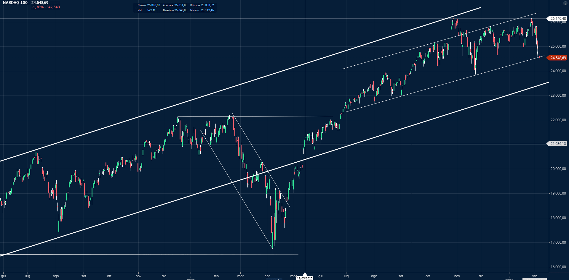
Task: Click the 16.000,00 price axis label
Action: pyautogui.click(x=558, y=267)
